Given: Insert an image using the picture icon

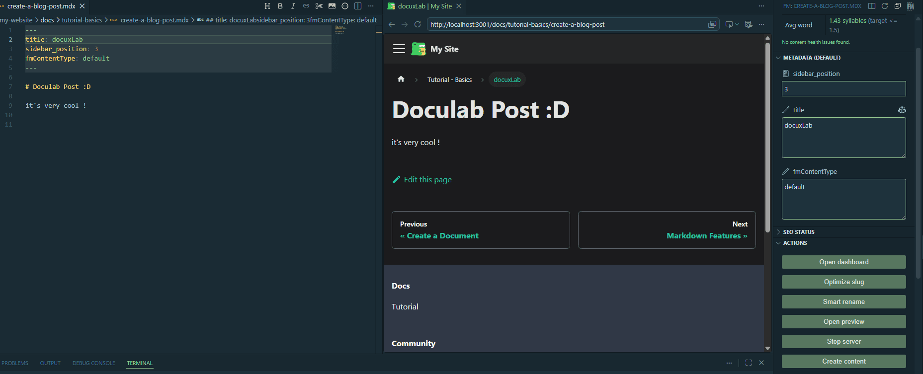Looking at the screenshot, I should tap(332, 6).
